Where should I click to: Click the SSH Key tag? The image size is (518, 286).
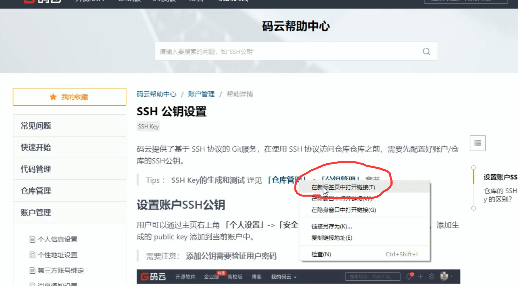click(x=148, y=127)
